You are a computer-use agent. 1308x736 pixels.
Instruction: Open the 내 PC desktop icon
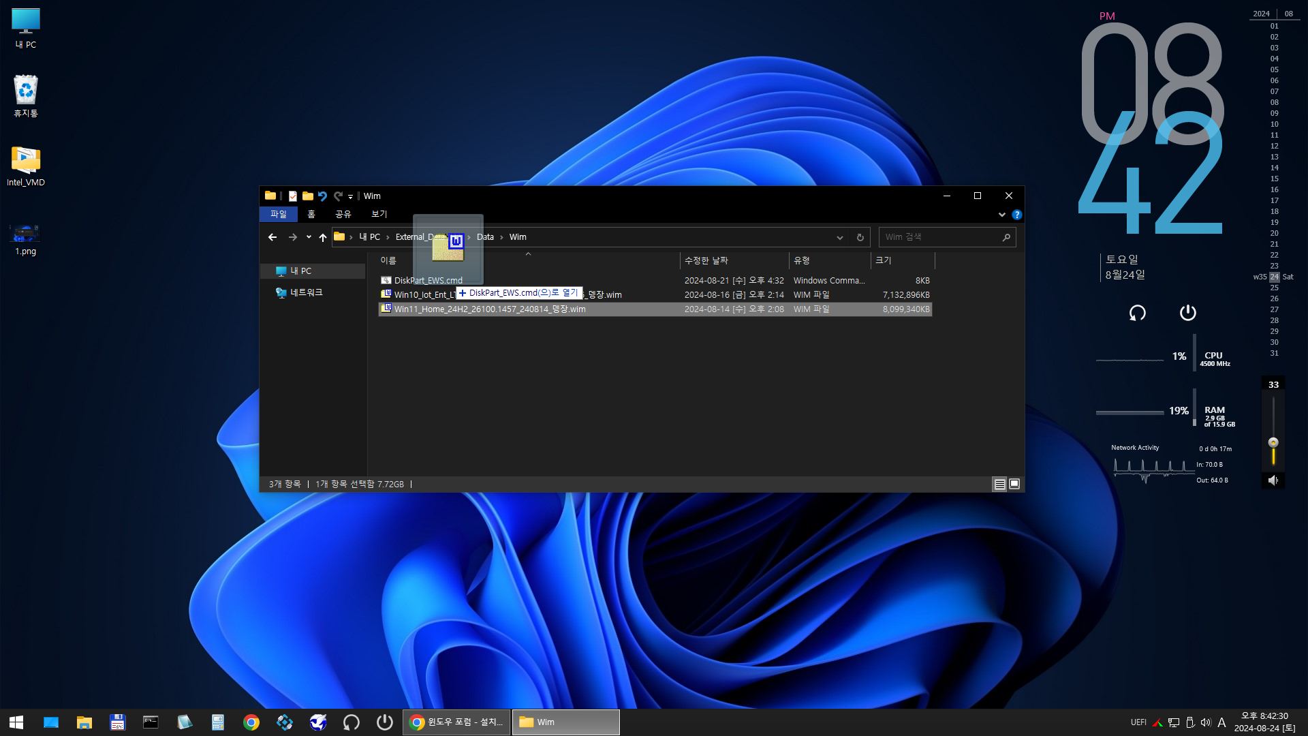click(x=26, y=29)
